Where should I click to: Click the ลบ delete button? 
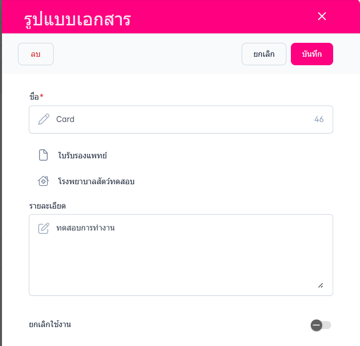pos(36,54)
